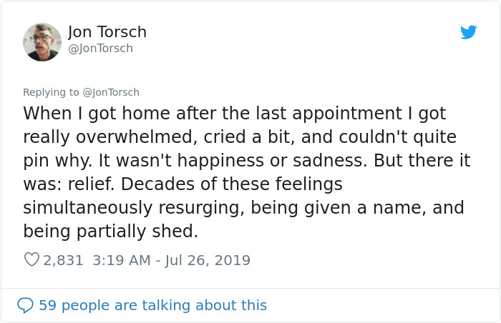Click @JonTorsch in the "Replying to" line
The height and width of the screenshot is (323, 501).
(111, 92)
